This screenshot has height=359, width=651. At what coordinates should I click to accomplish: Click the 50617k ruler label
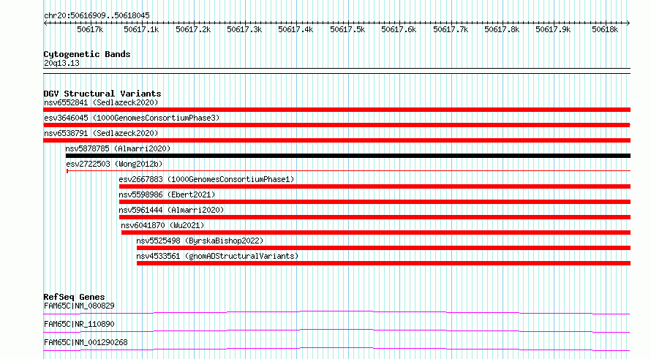pos(90,29)
